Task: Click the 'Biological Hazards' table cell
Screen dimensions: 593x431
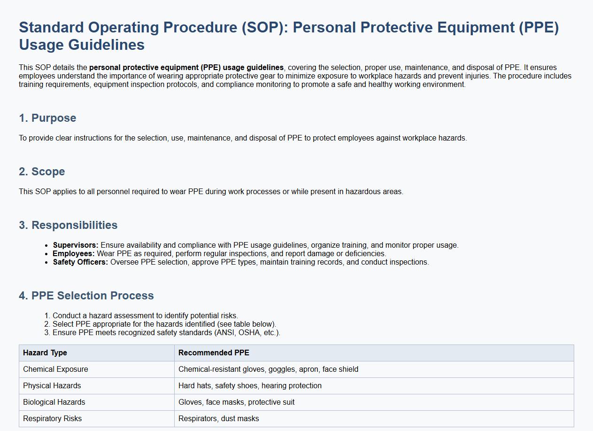Action: tap(54, 402)
